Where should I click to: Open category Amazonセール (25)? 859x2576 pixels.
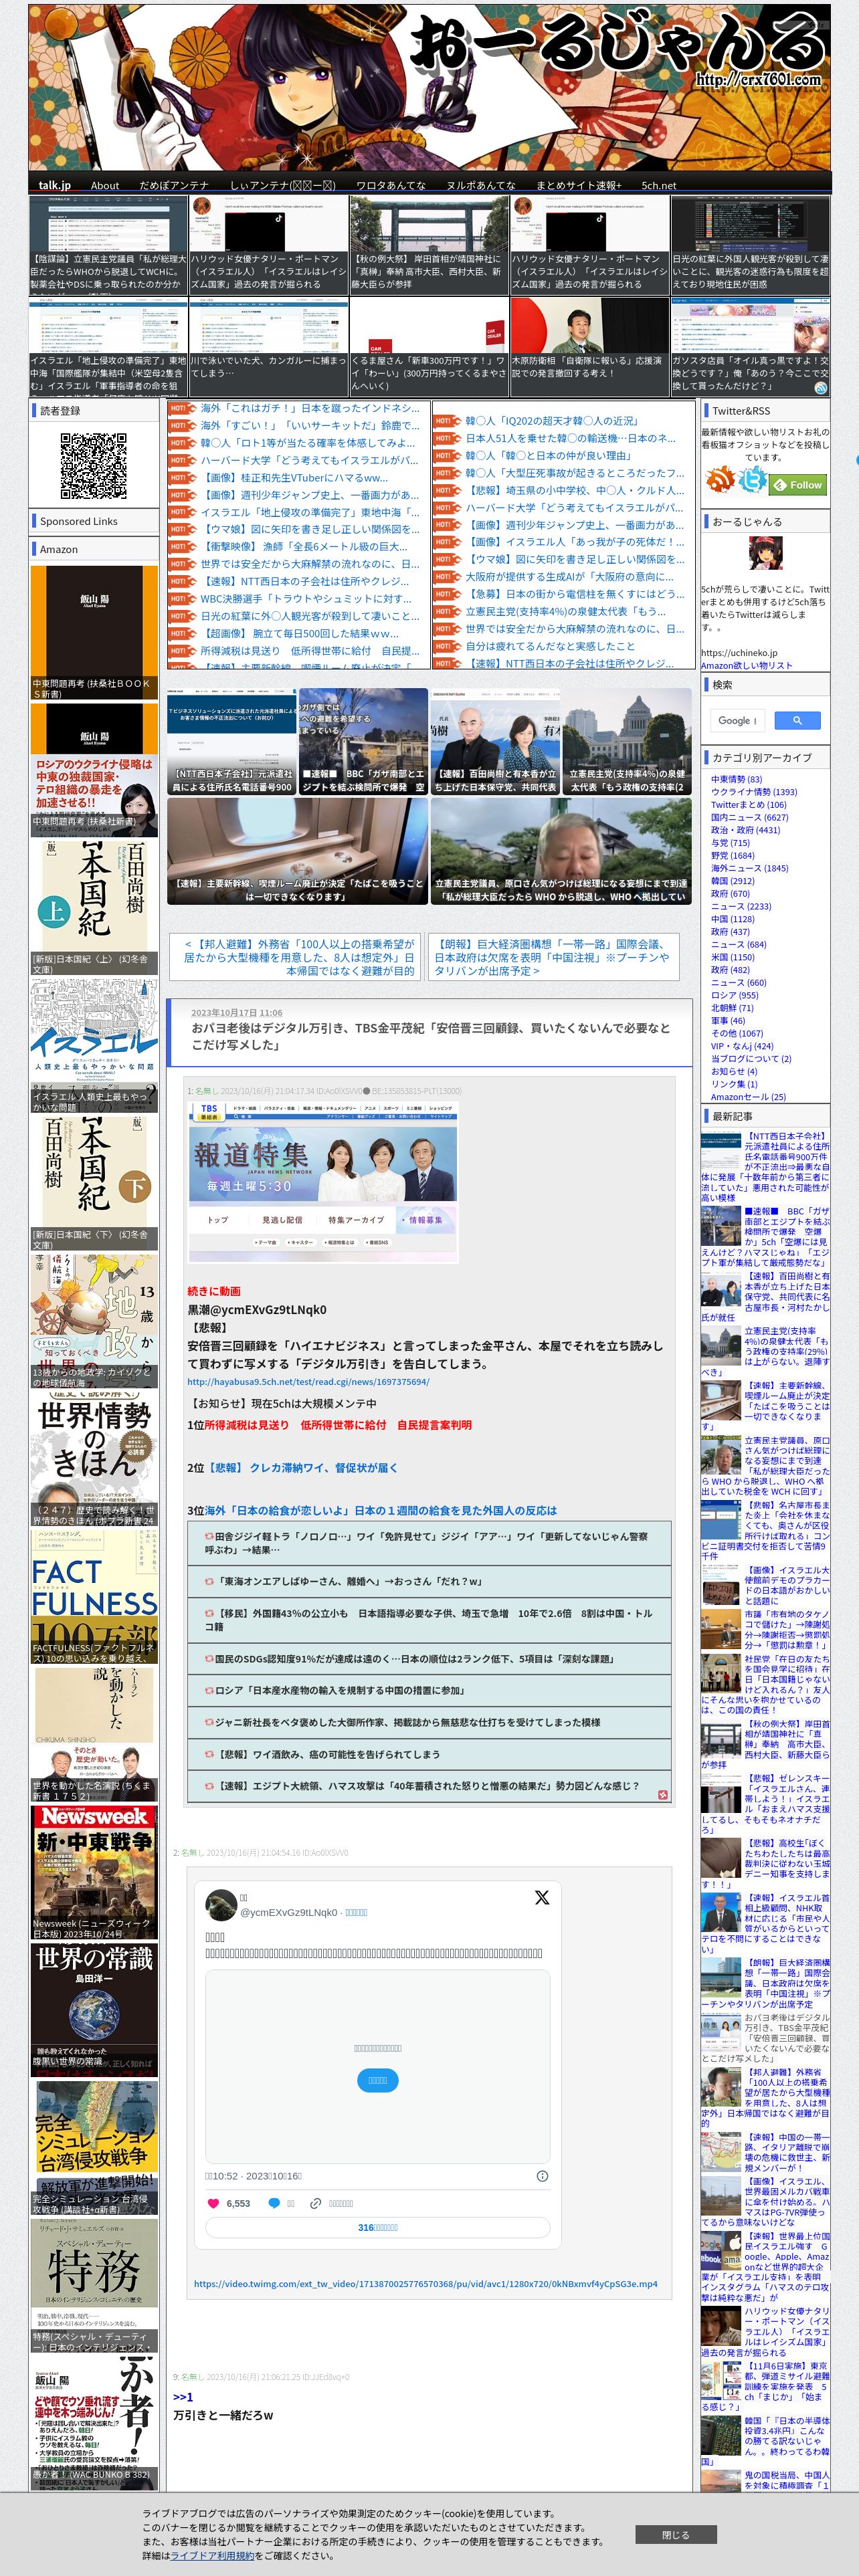[748, 1097]
